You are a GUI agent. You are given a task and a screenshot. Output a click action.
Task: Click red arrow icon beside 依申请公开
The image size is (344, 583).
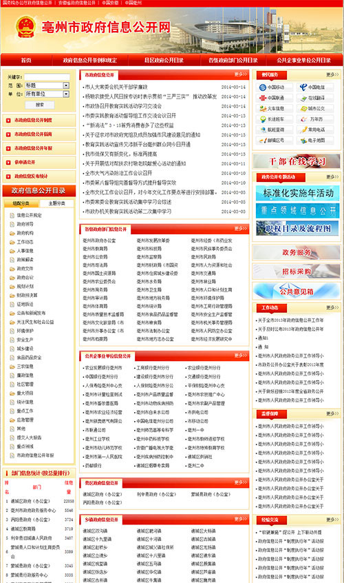click(x=8, y=163)
